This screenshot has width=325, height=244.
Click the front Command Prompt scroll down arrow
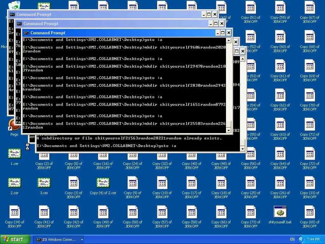229,130
